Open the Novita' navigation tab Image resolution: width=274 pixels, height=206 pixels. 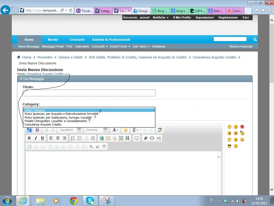pyautogui.click(x=53, y=40)
